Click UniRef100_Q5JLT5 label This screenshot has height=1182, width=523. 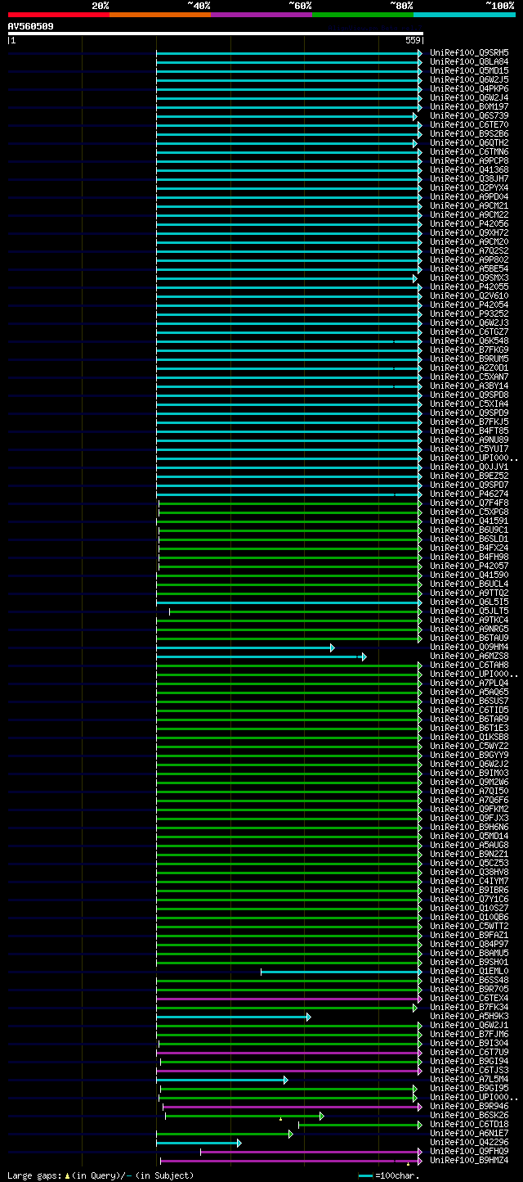(x=469, y=611)
